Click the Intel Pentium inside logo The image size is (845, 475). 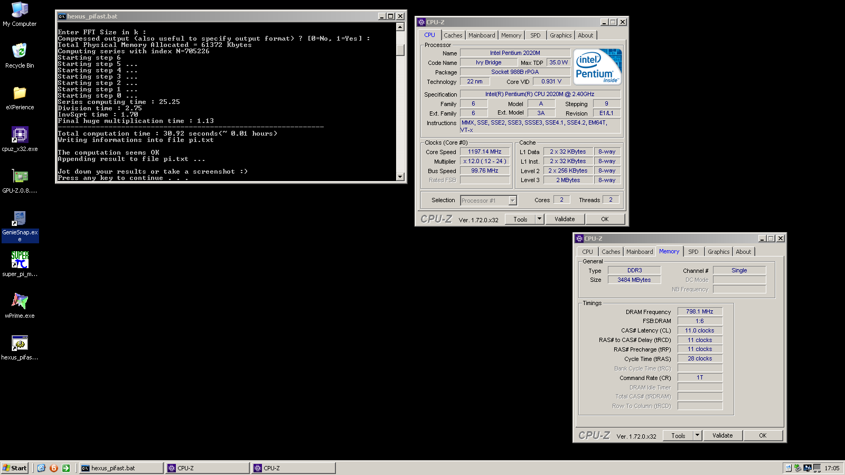tap(598, 67)
